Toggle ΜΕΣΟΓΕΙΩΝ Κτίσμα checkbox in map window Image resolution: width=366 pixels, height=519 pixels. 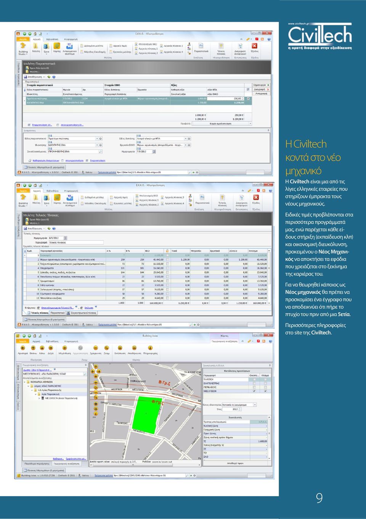(265, 391)
